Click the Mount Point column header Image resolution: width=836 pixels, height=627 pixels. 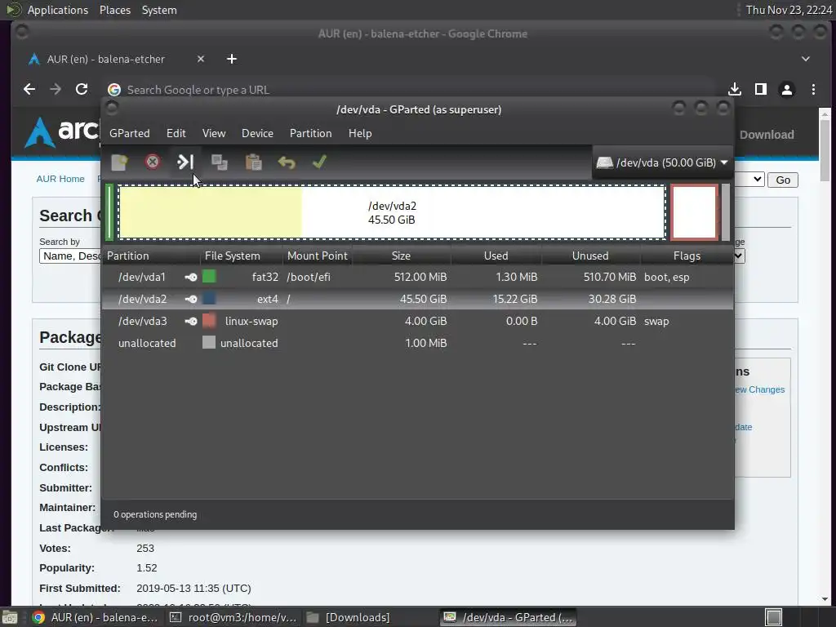[318, 256]
